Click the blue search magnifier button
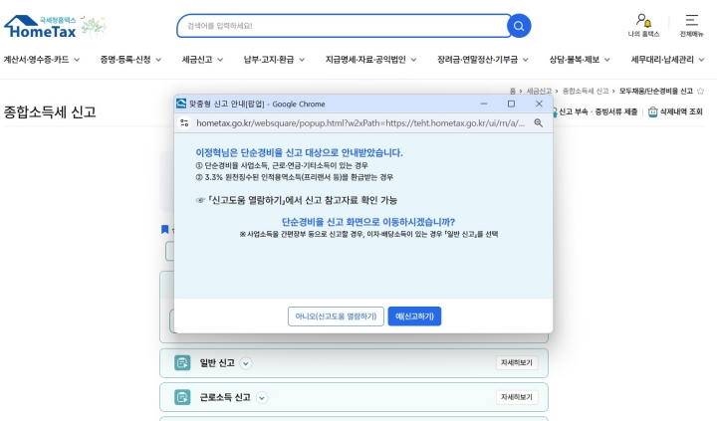 click(519, 26)
